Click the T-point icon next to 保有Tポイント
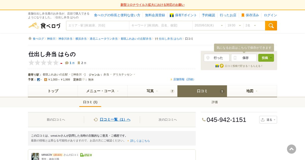 point(172,15)
